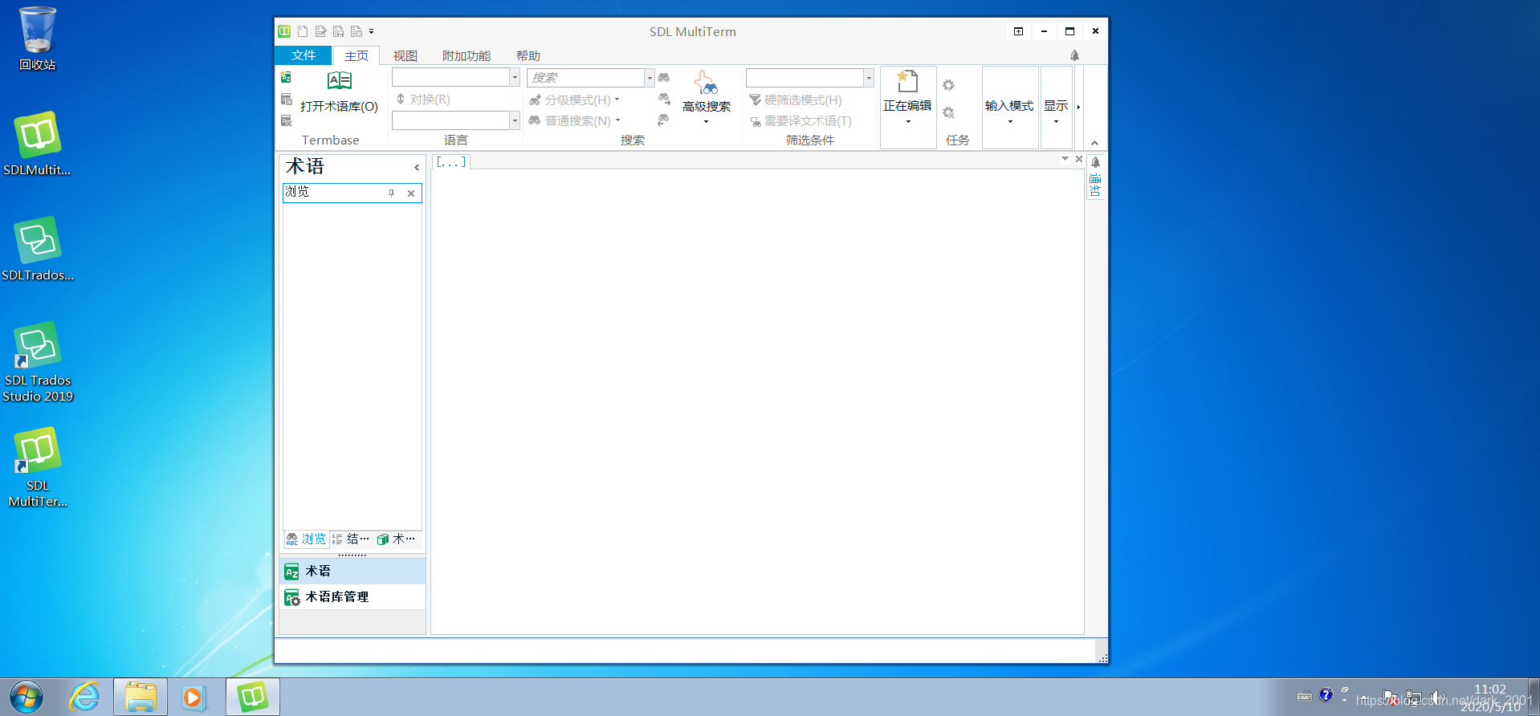Open the media player taskbar icon
The image size is (1540, 716).
pyautogui.click(x=193, y=697)
